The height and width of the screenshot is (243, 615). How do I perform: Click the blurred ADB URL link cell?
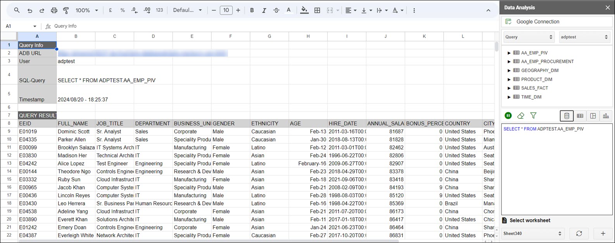click(x=143, y=53)
